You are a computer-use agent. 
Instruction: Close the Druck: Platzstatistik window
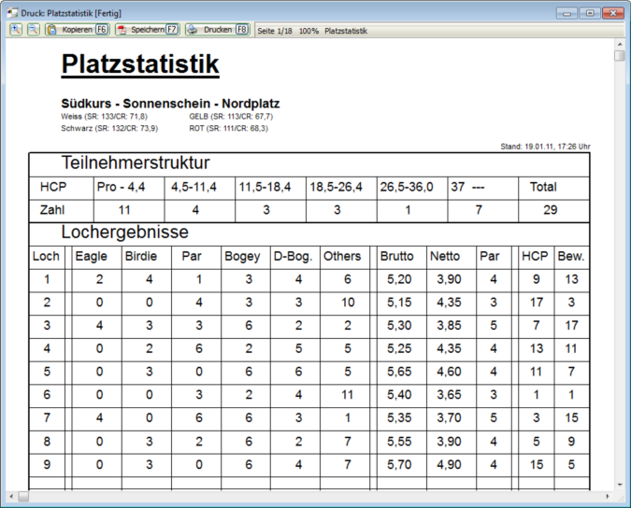coord(613,13)
